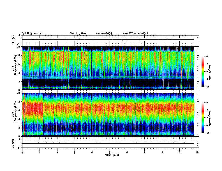Viewport: 222px width, 171px height.
Task: Click the "-9" tick on ch.2 color bar
Action: point(207,125)
